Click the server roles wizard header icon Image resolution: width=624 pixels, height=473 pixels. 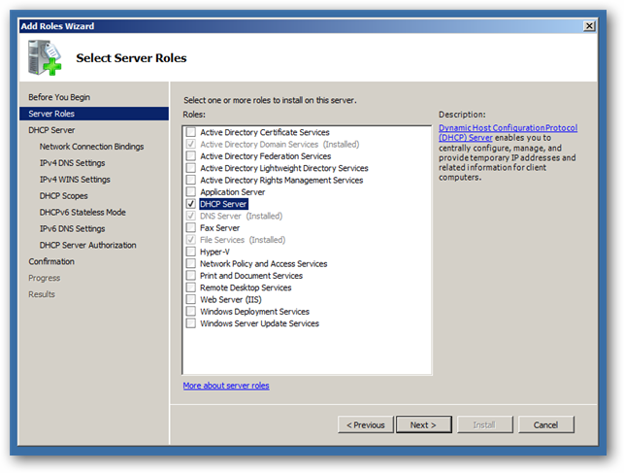(x=45, y=57)
